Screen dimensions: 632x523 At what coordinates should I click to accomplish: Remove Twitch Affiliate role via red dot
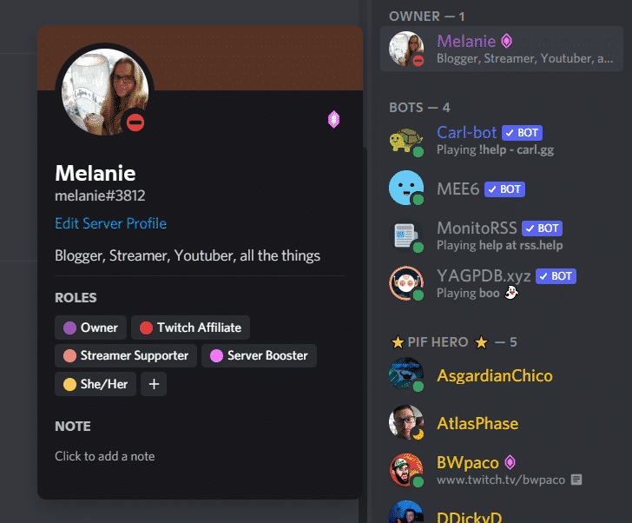coord(146,328)
